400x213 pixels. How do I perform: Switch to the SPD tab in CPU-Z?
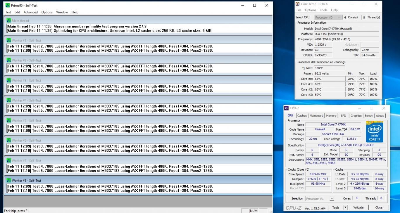tap(343, 116)
